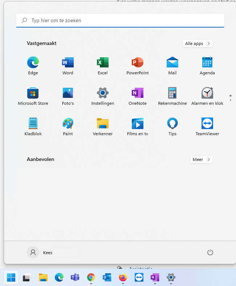Launch Word from pinned apps
The height and width of the screenshot is (286, 236).
coord(68,66)
